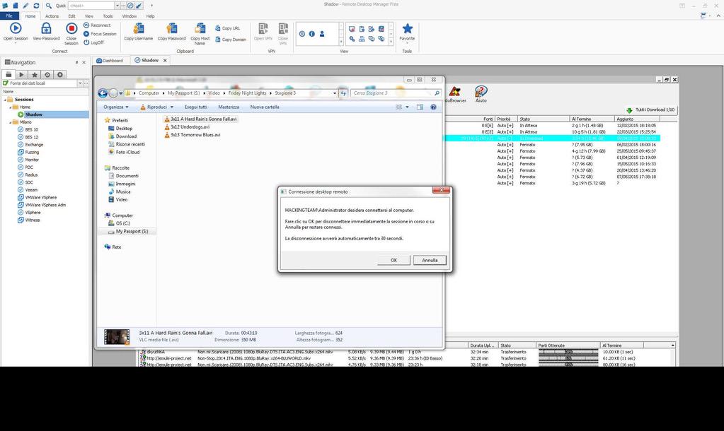This screenshot has height=431, width=724.
Task: Open the Help ribbon tab
Action: 150,16
